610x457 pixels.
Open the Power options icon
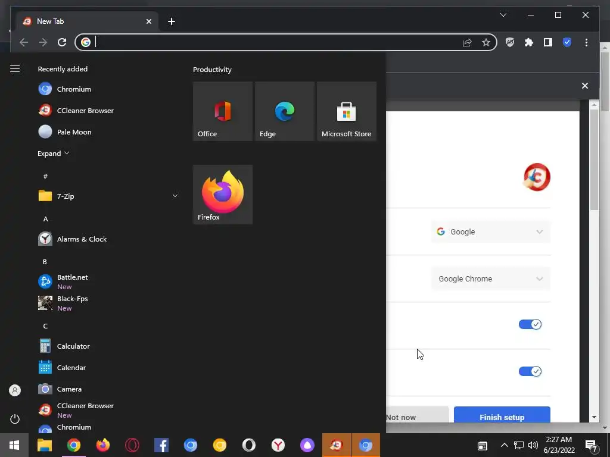[x=15, y=419]
